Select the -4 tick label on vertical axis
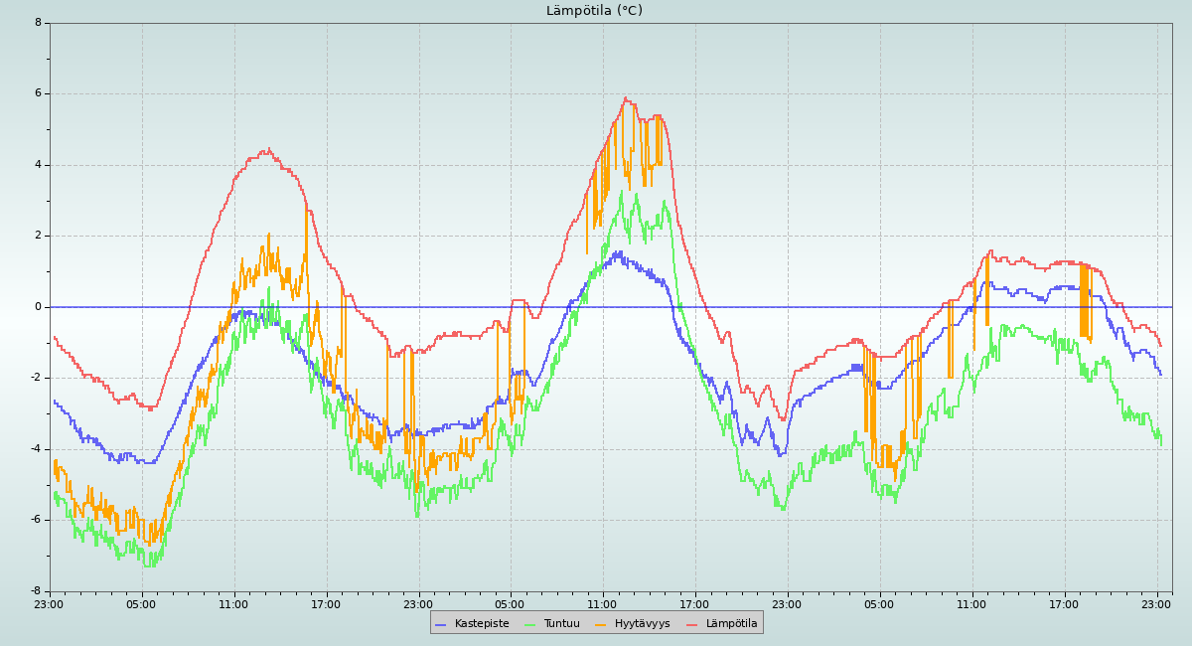1192x646 pixels. [36, 449]
